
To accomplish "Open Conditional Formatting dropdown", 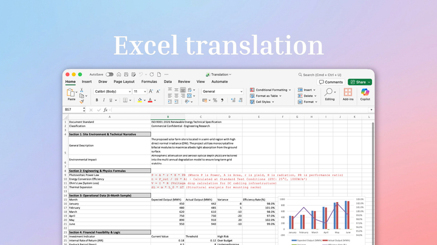I will 270,90.
